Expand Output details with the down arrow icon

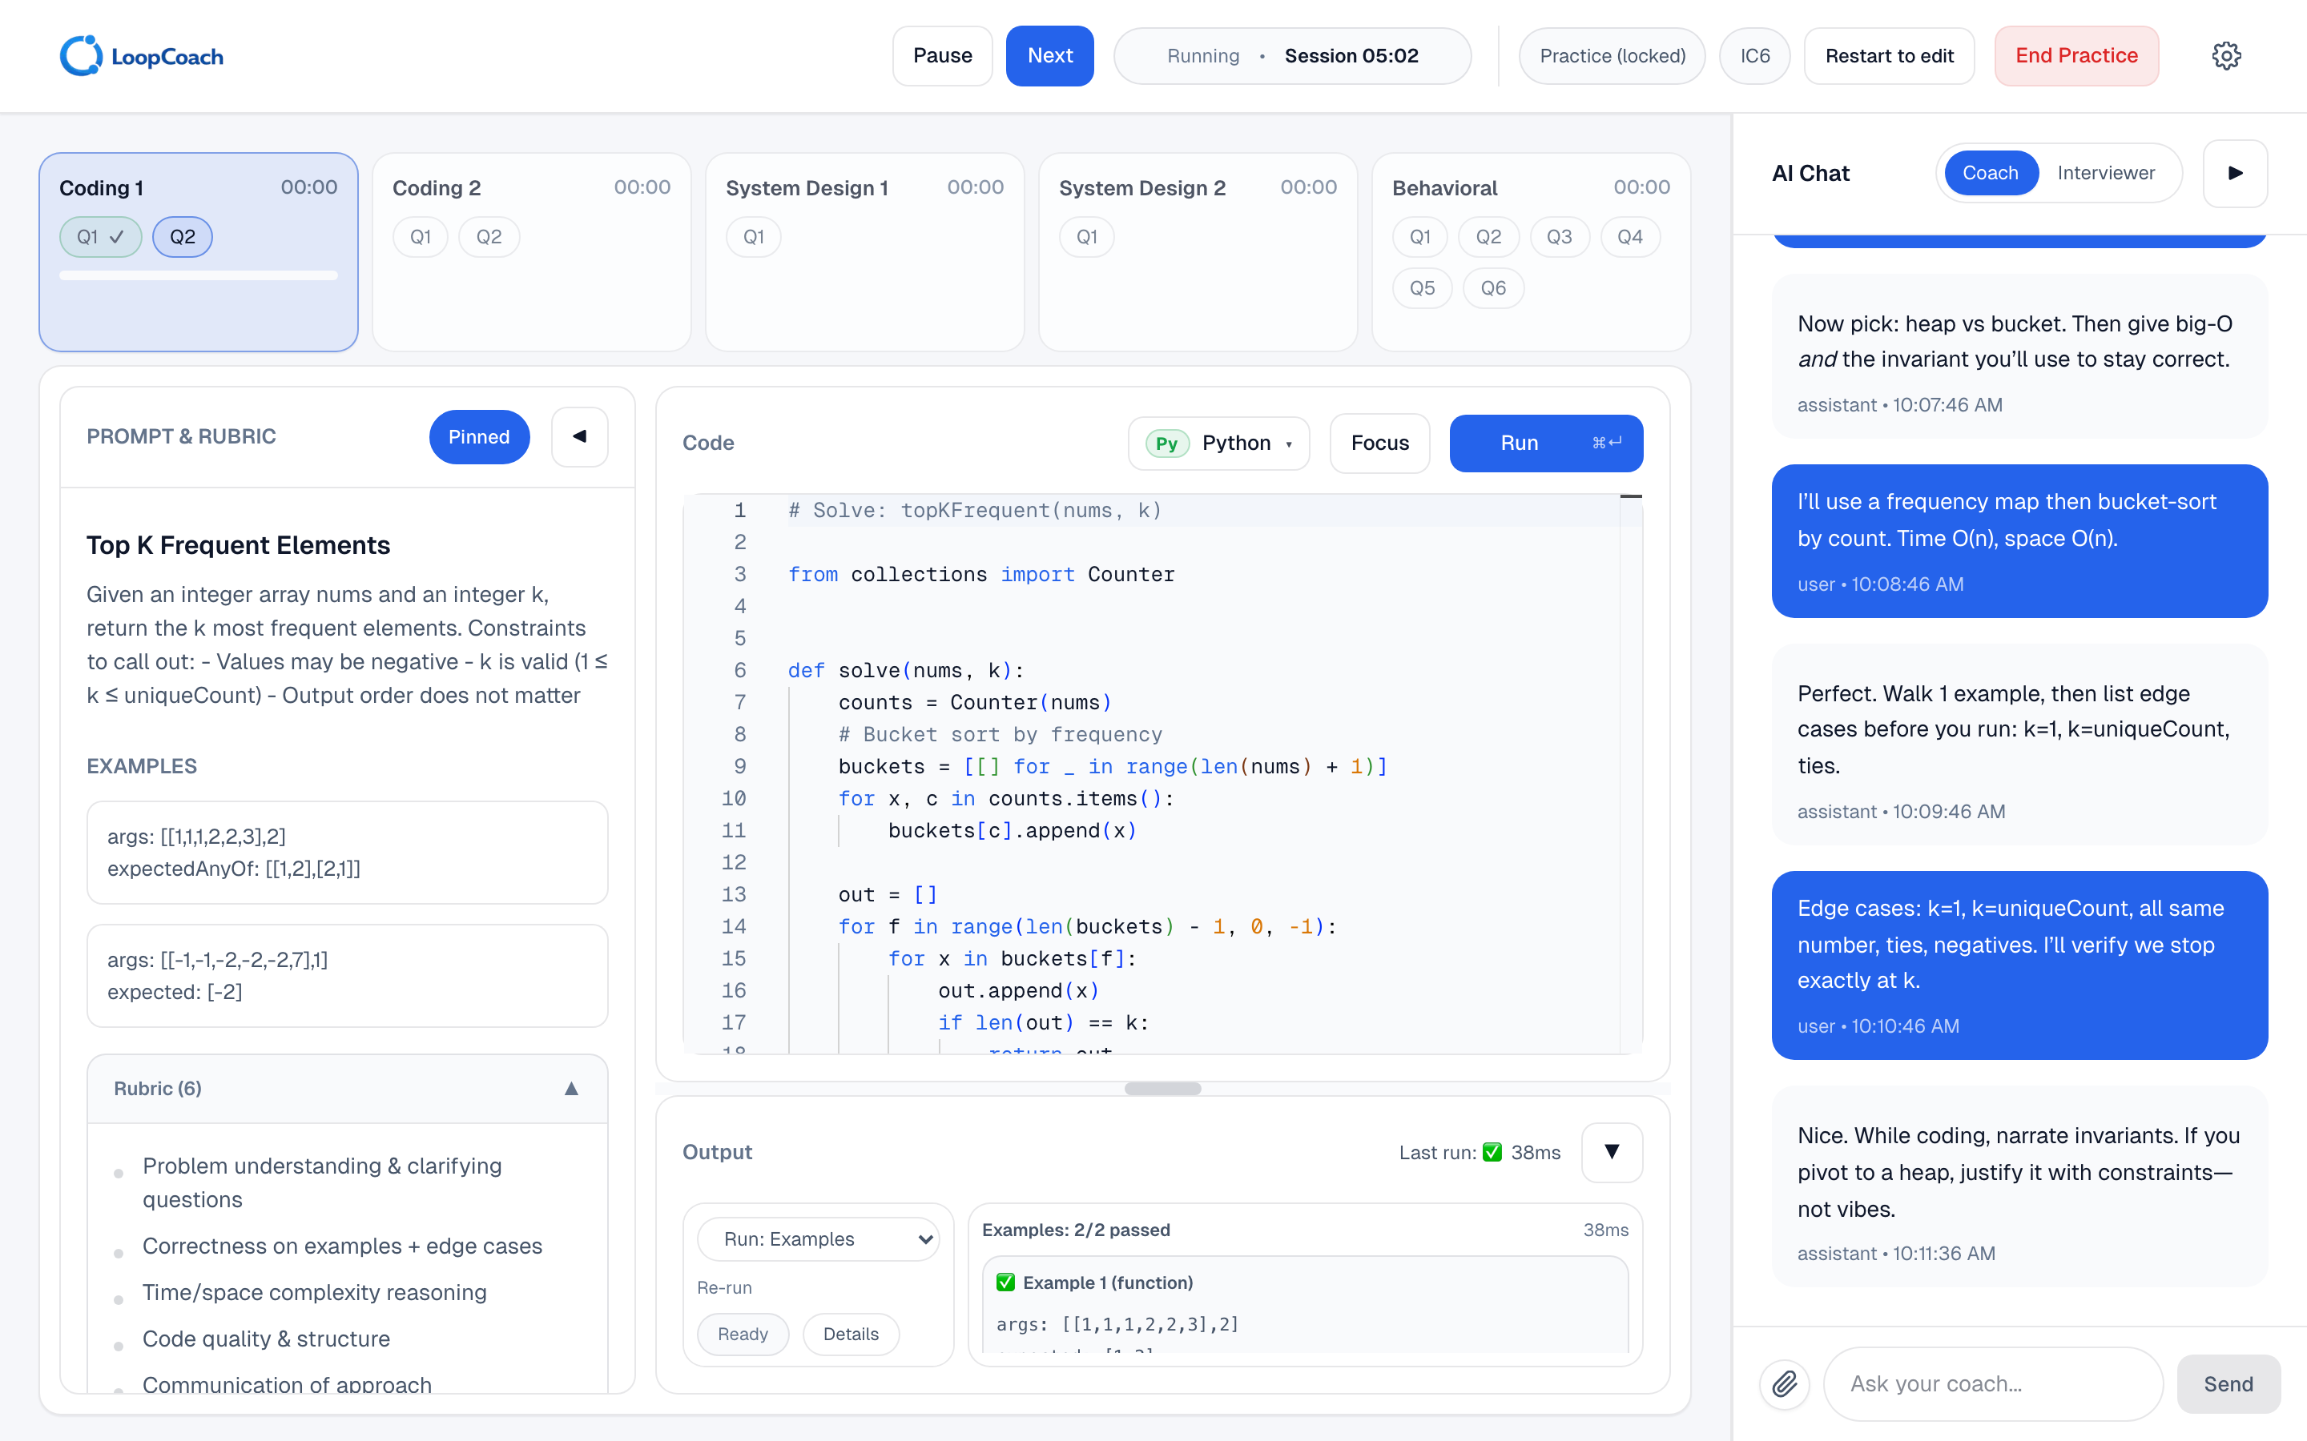pos(1611,1152)
